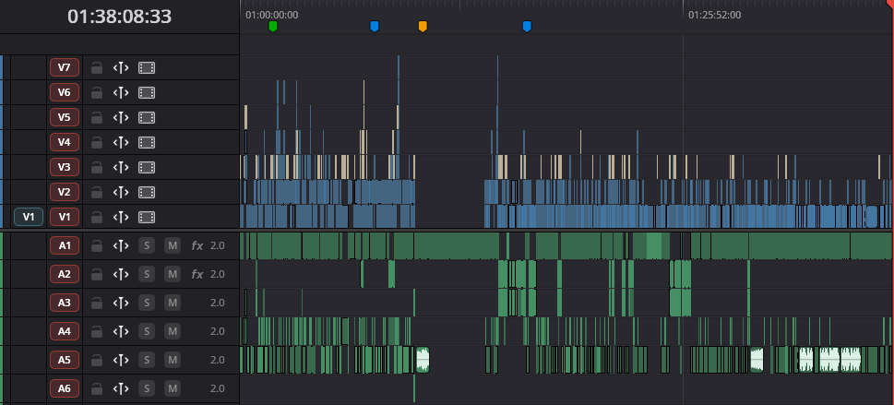The width and height of the screenshot is (894, 405).
Task: Toggle auto track selector on A2
Action: [x=121, y=274]
